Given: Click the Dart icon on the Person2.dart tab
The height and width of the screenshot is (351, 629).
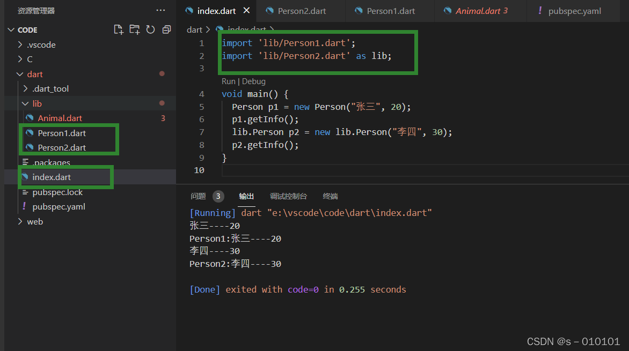Looking at the screenshot, I should pos(269,10).
